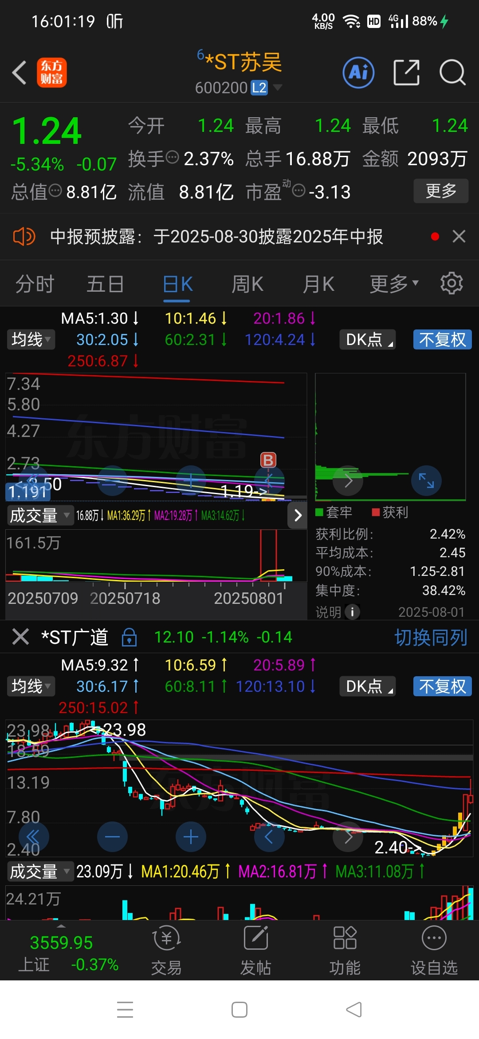Dismiss the 中报预披露 notice

459,236
